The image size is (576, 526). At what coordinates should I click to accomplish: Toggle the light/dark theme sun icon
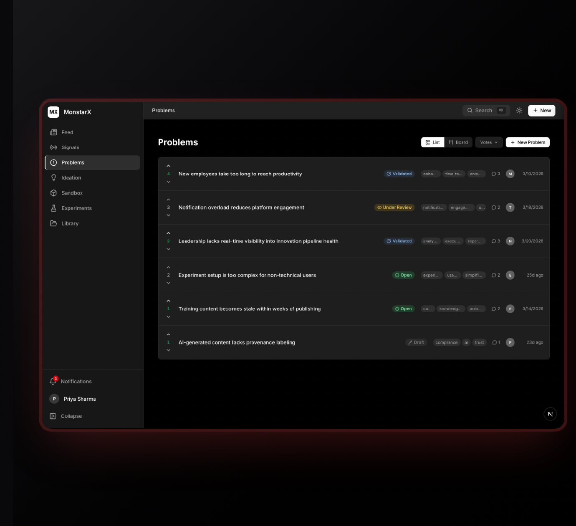519,111
